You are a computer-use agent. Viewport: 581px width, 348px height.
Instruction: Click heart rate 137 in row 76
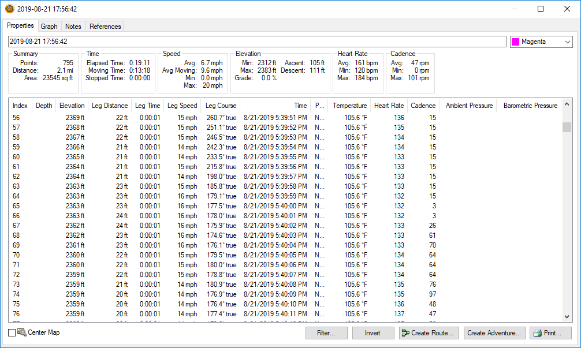pyautogui.click(x=399, y=314)
